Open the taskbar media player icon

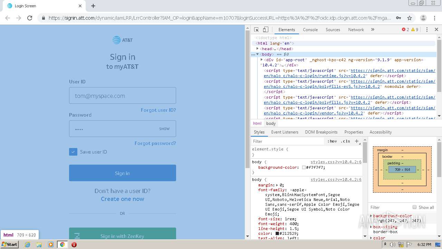[x=51, y=245]
